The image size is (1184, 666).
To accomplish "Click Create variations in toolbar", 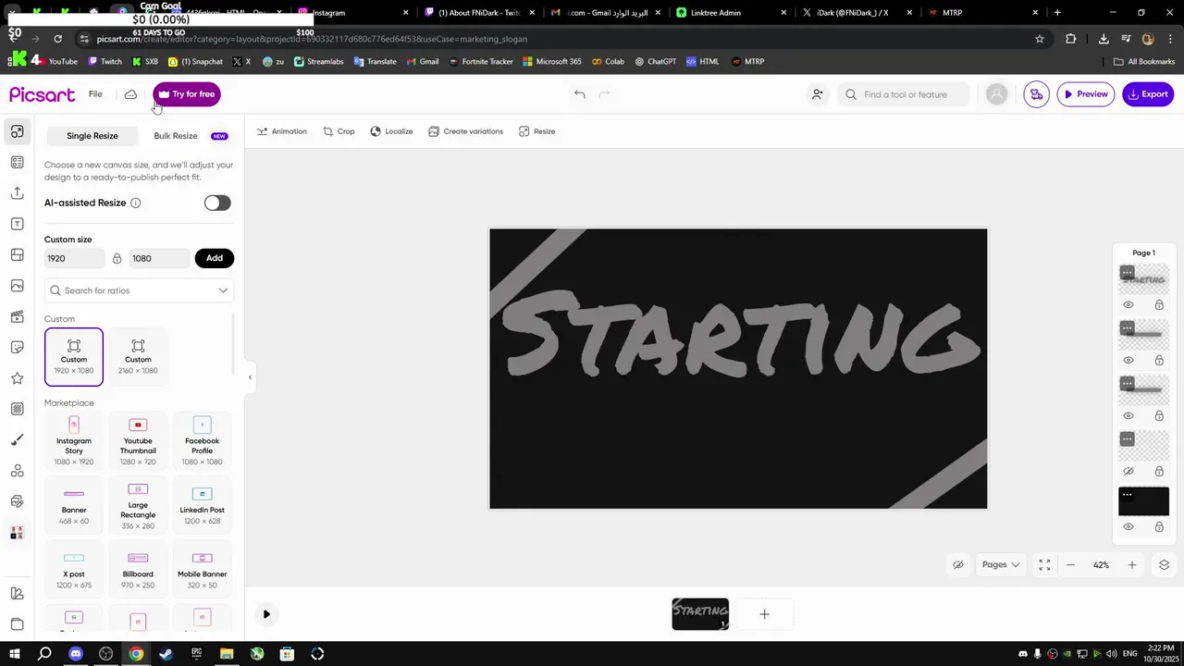I will [x=466, y=131].
